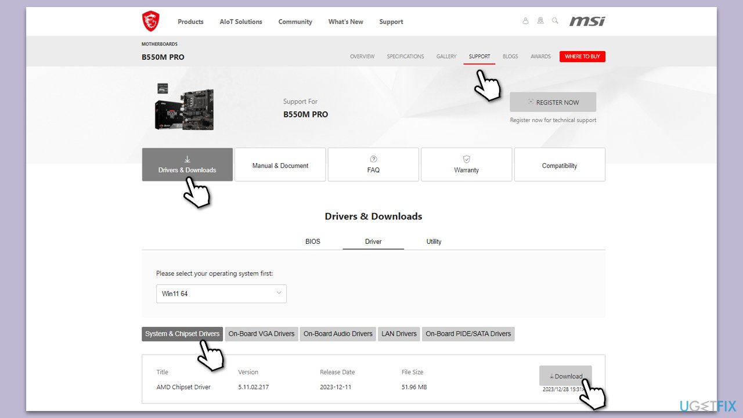Screen dimensions: 743x418
Task: Click the Register Now button
Action: point(553,102)
